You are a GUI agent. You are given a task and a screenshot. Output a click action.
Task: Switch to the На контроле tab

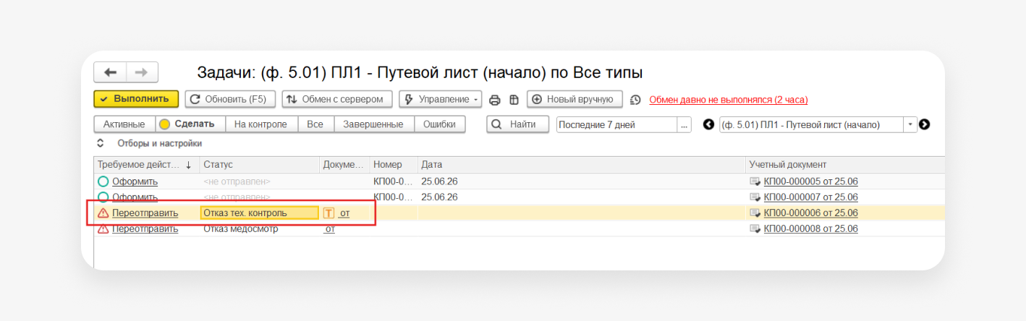(261, 124)
